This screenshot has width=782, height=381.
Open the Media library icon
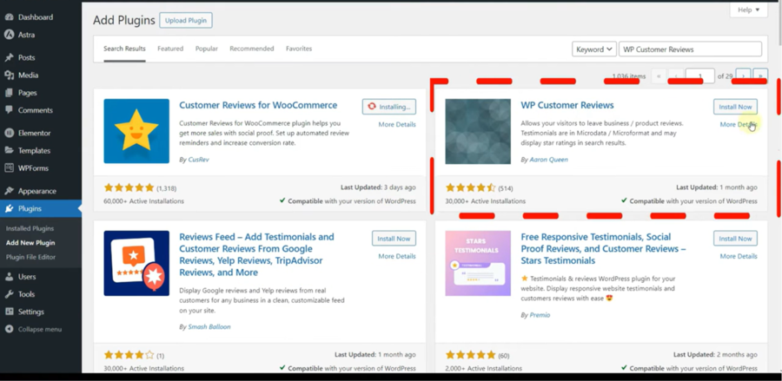point(9,76)
